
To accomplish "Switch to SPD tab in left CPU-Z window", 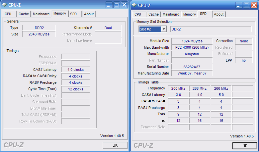I will tap(75, 14).
